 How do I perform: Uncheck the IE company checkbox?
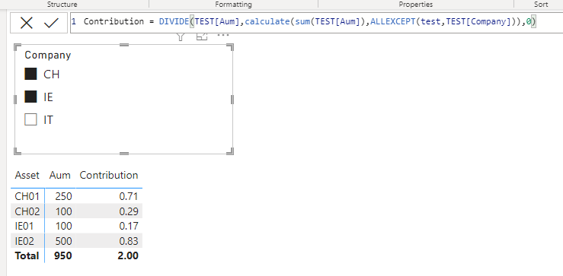[30, 97]
